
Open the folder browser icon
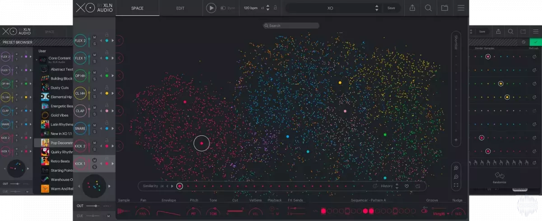pyautogui.click(x=444, y=8)
